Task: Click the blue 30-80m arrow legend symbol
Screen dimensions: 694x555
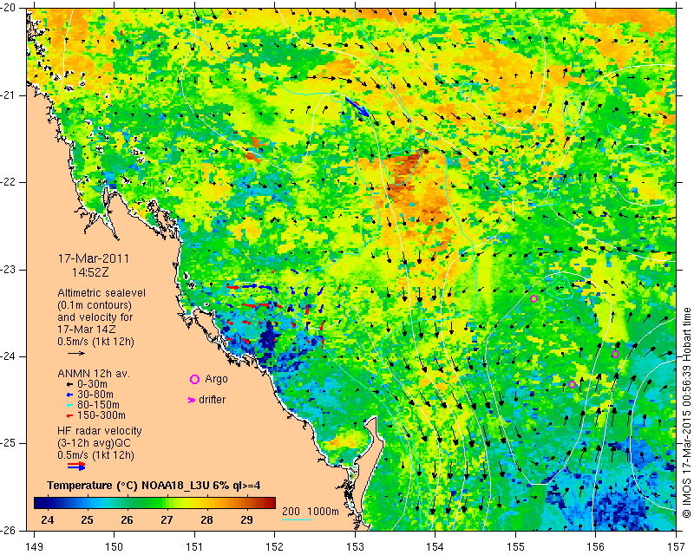Action: (x=69, y=395)
